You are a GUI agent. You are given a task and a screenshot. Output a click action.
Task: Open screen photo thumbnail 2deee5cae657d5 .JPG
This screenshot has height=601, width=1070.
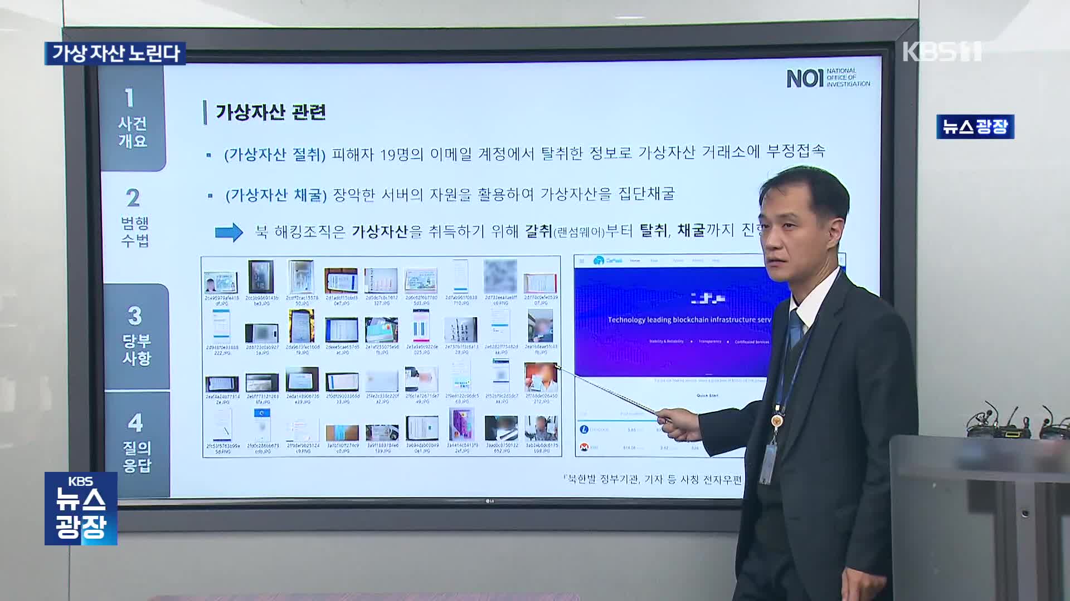(x=341, y=330)
